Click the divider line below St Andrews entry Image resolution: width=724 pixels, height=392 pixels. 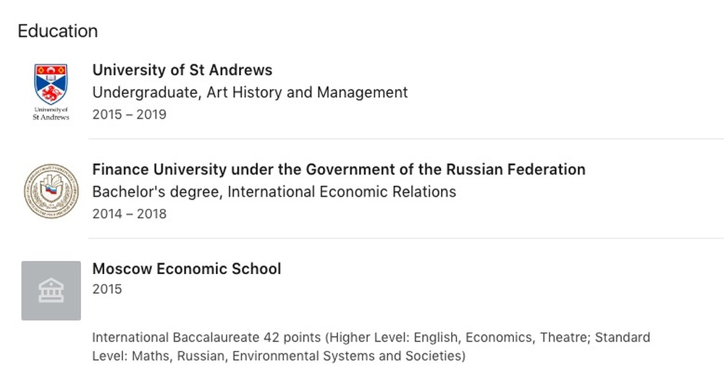406,138
